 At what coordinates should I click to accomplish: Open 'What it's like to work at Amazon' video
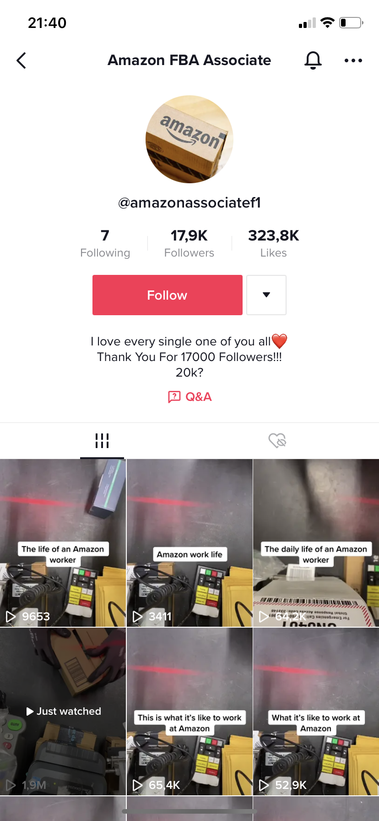coord(316,712)
